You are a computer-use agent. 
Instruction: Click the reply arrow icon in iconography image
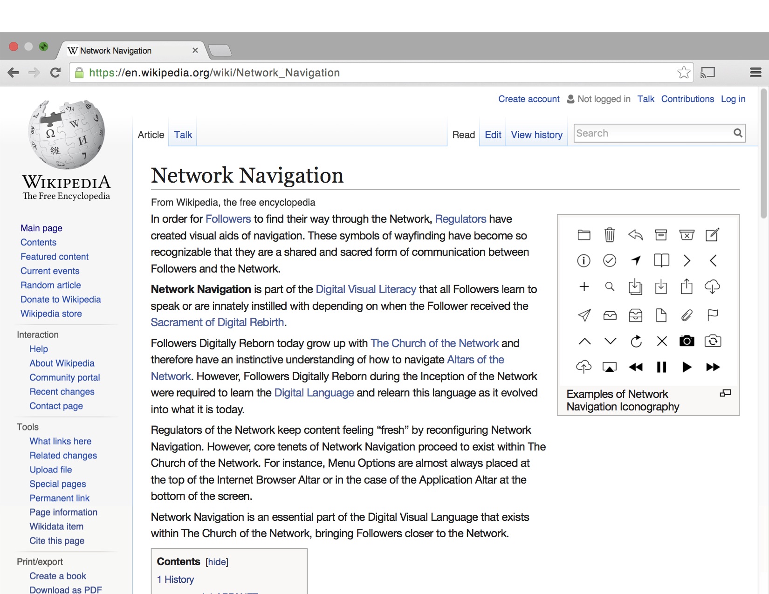[x=635, y=235]
